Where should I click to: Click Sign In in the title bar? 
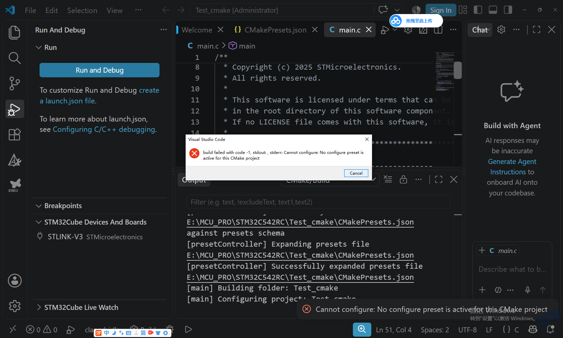coord(441,10)
